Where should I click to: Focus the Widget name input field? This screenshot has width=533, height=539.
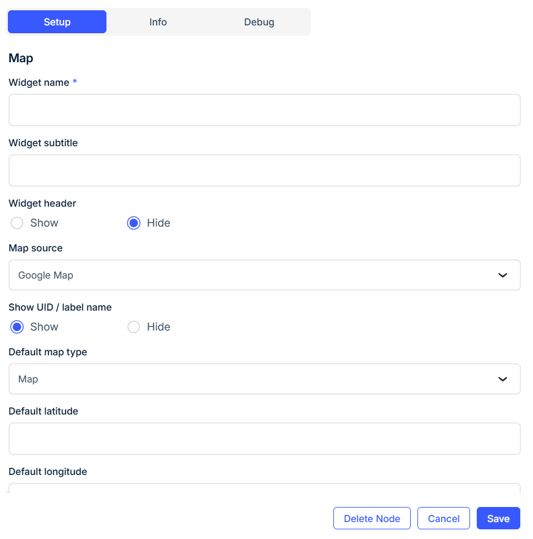pos(264,110)
